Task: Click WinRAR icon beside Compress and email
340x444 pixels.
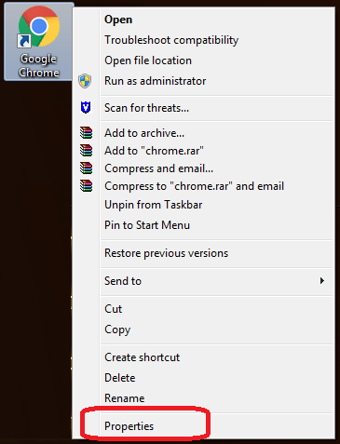Action: point(86,168)
